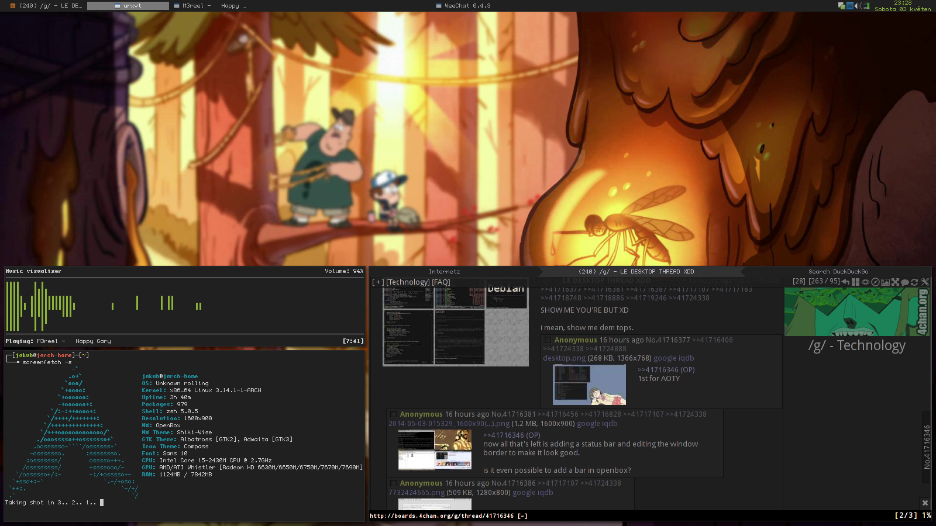
Task: Click the Music visualizer title text
Action: point(33,271)
